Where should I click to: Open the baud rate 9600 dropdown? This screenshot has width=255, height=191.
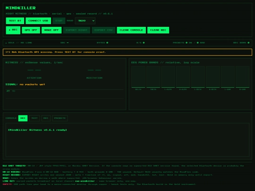(85, 21)
